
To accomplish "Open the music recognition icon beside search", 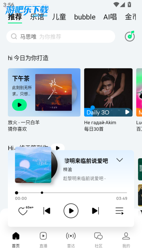I will [x=130, y=36].
